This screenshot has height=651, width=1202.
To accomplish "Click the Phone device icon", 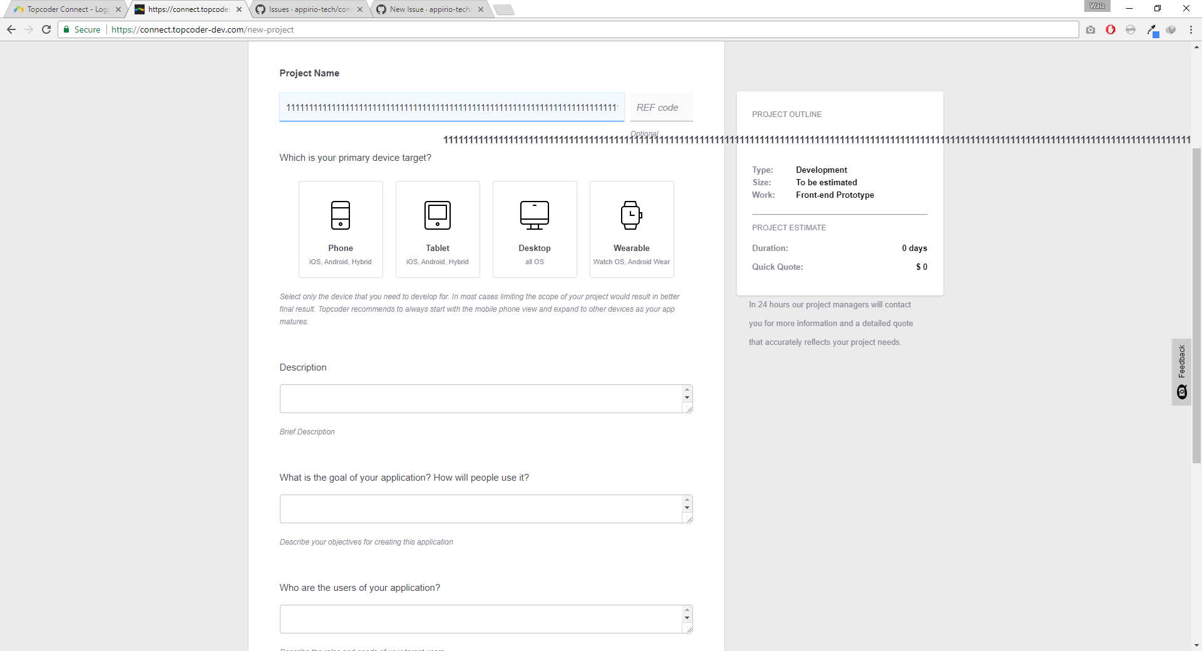I will point(341,215).
